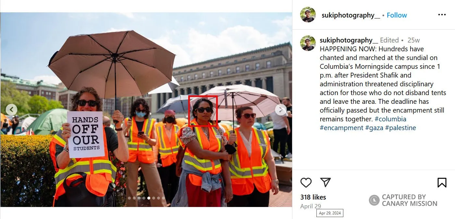This screenshot has width=455, height=219.
Task: Open the #encampment hashtag
Action: click(x=341, y=128)
